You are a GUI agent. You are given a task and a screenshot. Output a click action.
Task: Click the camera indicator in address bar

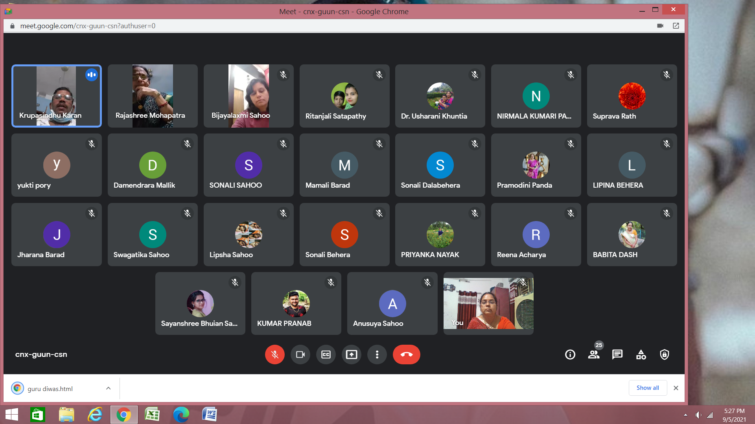click(x=660, y=26)
